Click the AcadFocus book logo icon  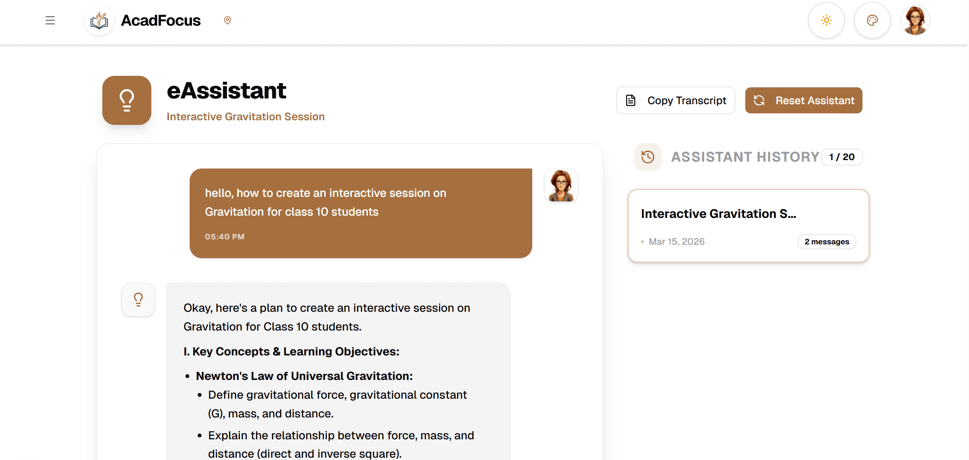pos(99,20)
